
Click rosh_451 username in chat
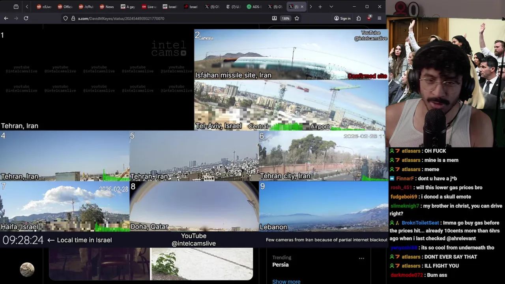[401, 187]
